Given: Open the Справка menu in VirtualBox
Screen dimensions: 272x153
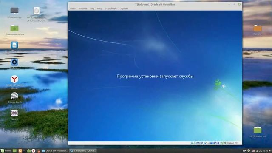Looking at the screenshot, I should (x=124, y=8).
